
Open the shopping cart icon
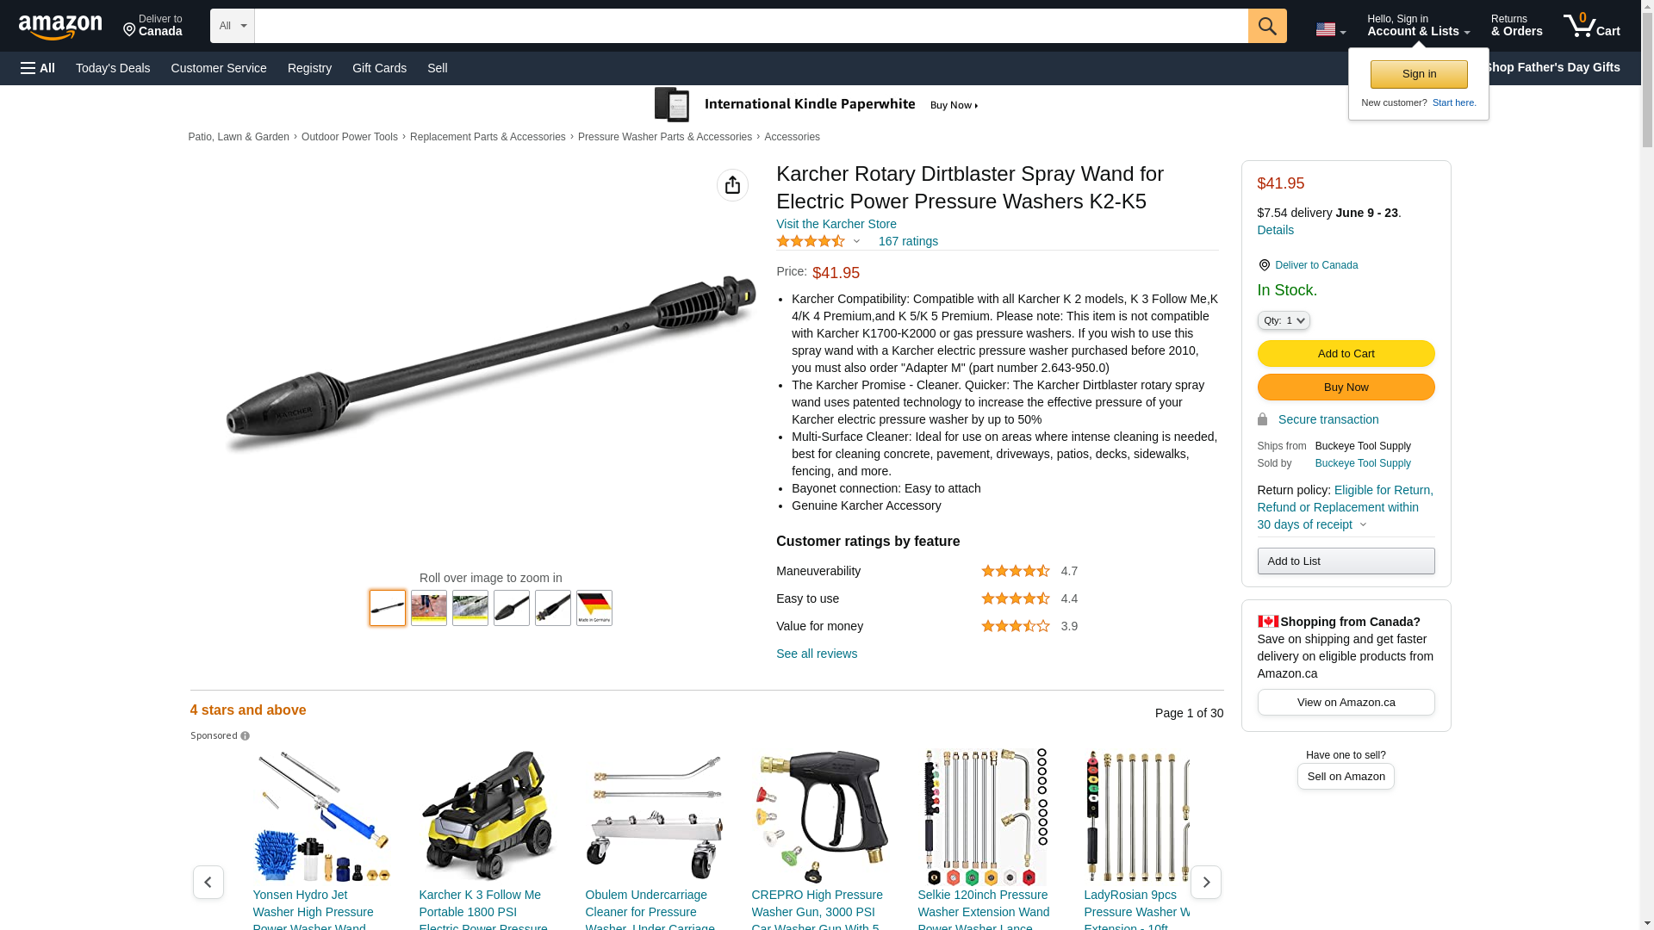1591,26
